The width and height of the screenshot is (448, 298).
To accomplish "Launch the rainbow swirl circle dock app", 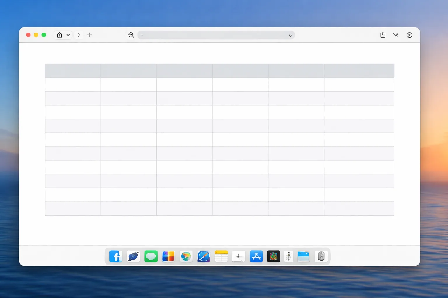I will (x=186, y=256).
